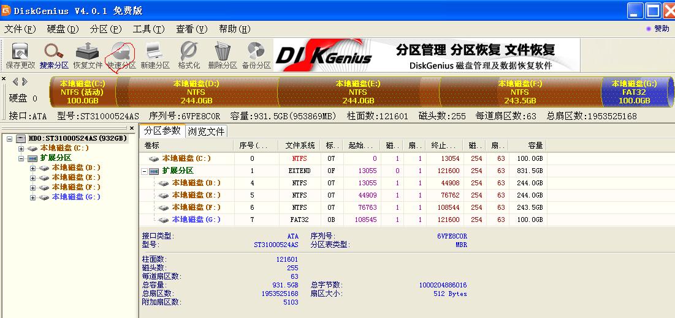
Task: Click the New Partition (新建分区) toolbar icon
Action: pyautogui.click(x=155, y=56)
